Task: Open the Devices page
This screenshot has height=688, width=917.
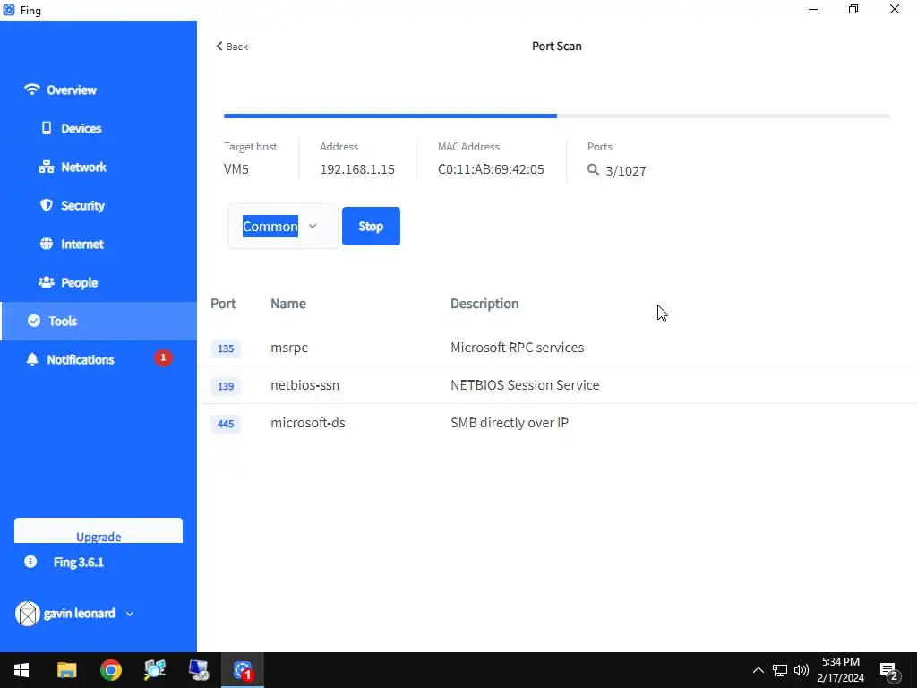Action: point(81,129)
